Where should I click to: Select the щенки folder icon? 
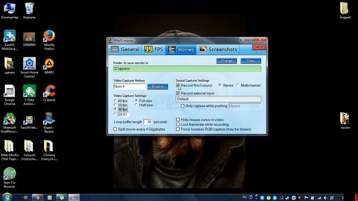[10, 66]
